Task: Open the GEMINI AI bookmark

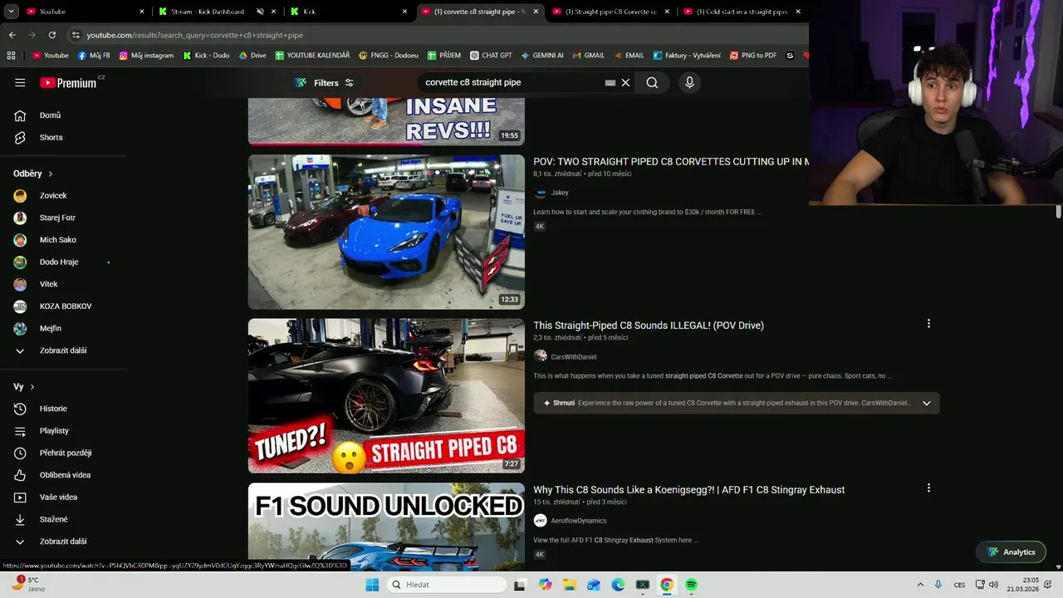Action: pos(542,56)
